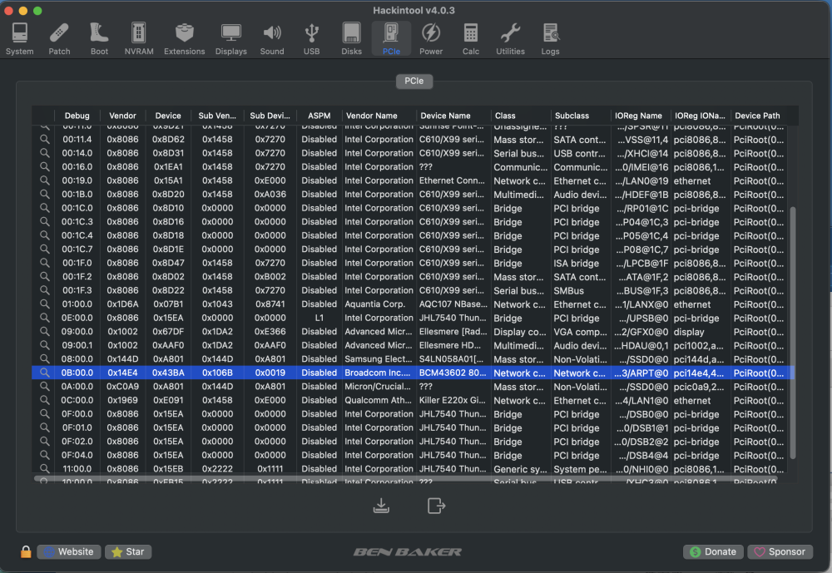Click the PCIe tab label
Image resolution: width=832 pixels, height=573 pixels.
(x=414, y=82)
